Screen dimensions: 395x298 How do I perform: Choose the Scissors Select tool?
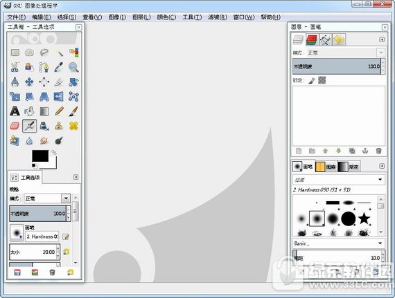pos(15,67)
